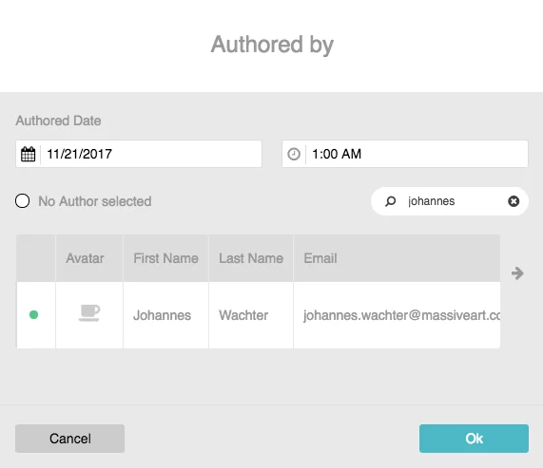Click the johannes.wachter@massiveart email cell

tap(397, 315)
